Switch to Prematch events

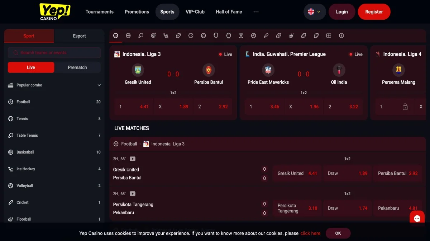point(77,67)
